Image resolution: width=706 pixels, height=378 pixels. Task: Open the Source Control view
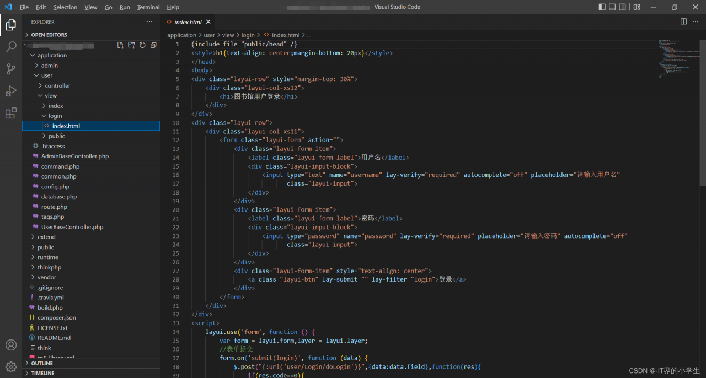(11, 69)
